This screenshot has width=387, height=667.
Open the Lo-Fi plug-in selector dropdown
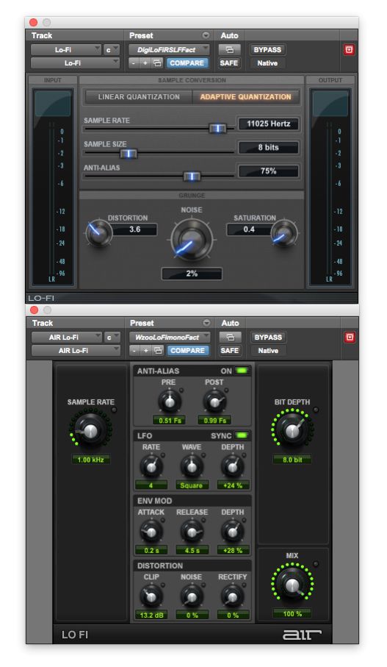[75, 63]
